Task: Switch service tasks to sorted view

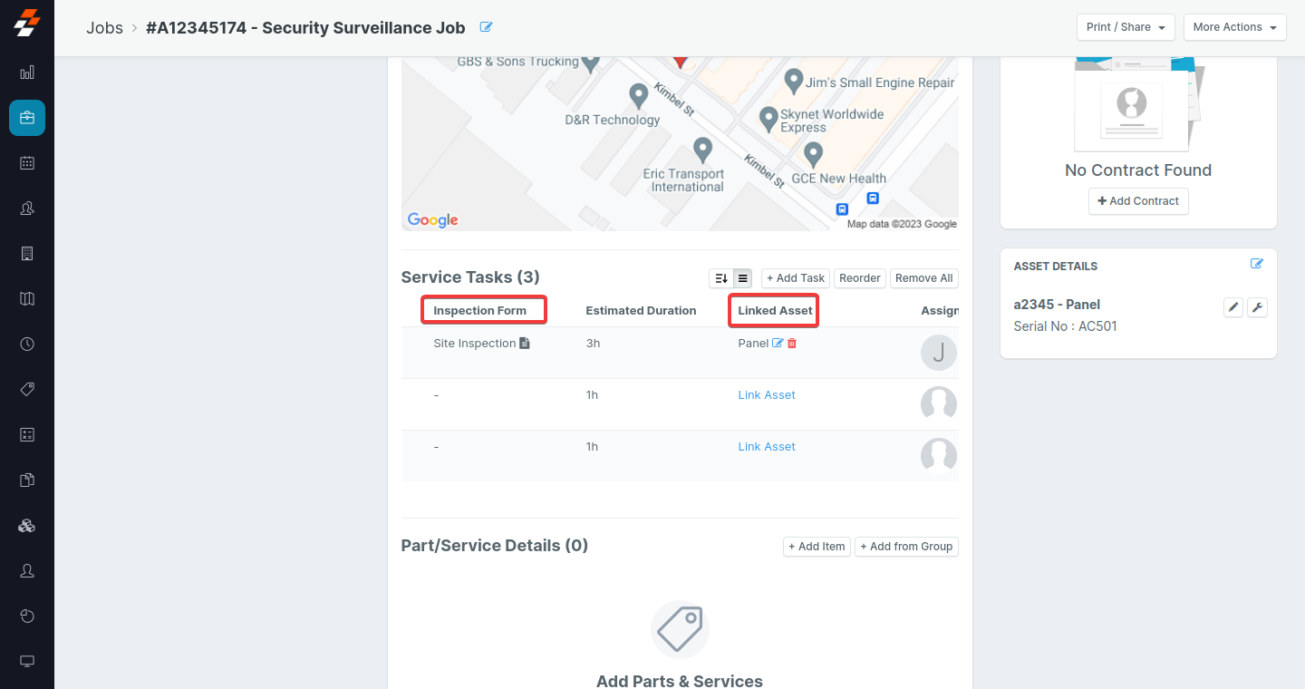Action: (721, 278)
